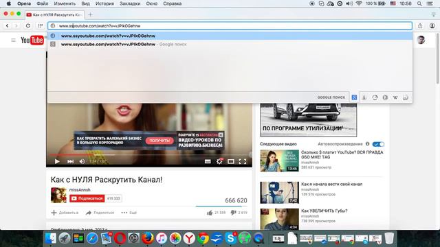The image size is (440, 247).
Task: Click the autoplay info icon
Action: pos(367,144)
